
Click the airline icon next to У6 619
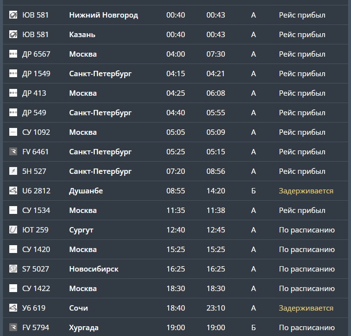pos(13,308)
